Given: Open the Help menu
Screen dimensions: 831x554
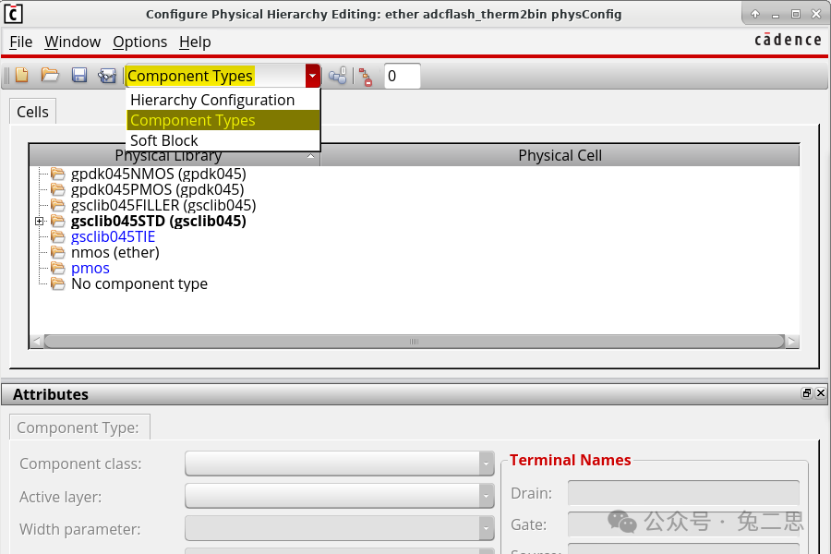Looking at the screenshot, I should click(195, 42).
